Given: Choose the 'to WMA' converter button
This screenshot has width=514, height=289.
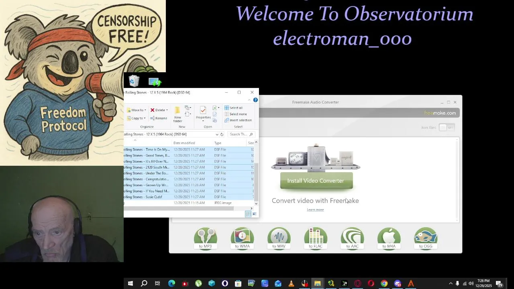Looking at the screenshot, I should [x=242, y=238].
